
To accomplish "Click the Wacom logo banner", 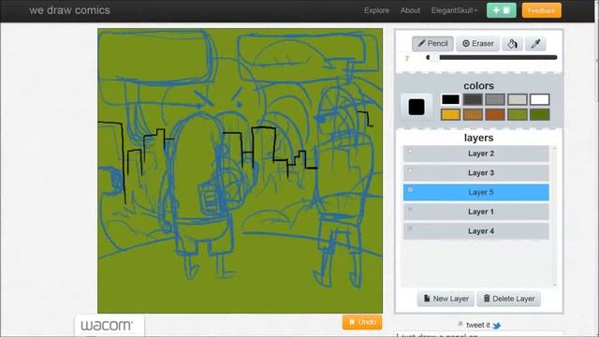I will tap(110, 326).
